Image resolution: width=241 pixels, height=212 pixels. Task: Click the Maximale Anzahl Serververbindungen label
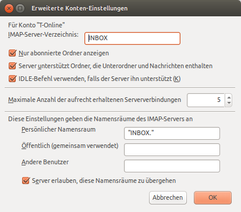coord(94,100)
